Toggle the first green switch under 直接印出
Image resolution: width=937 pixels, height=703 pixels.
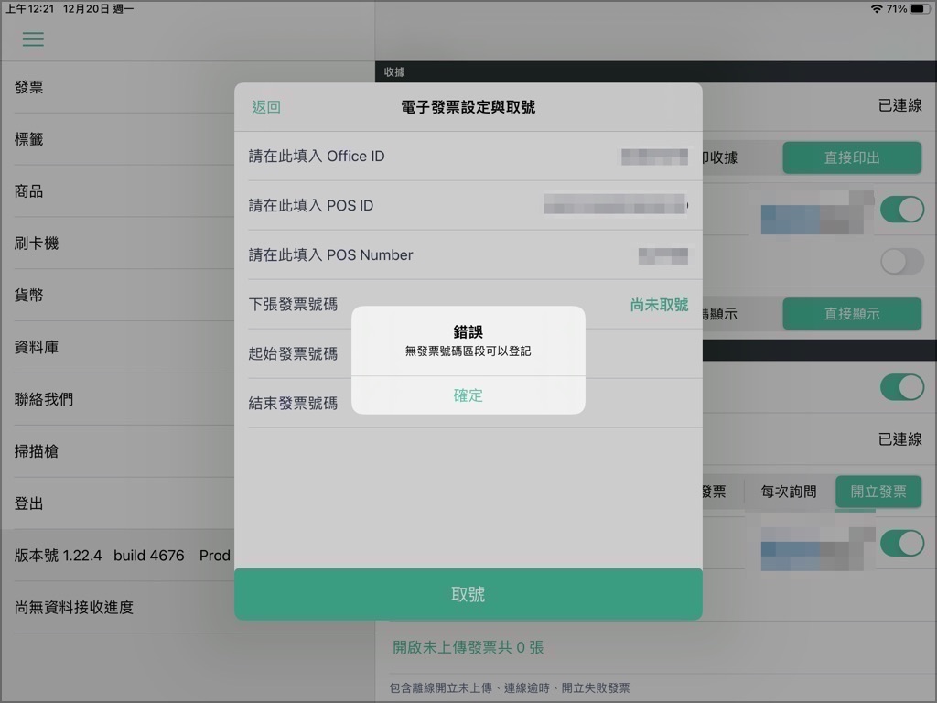coord(901,210)
